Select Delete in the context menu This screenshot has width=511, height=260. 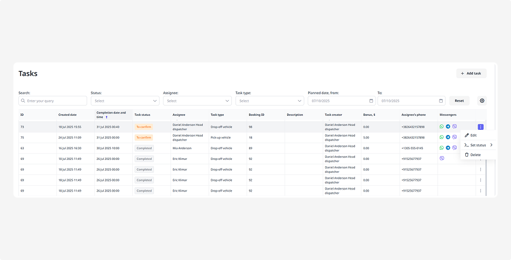click(475, 154)
